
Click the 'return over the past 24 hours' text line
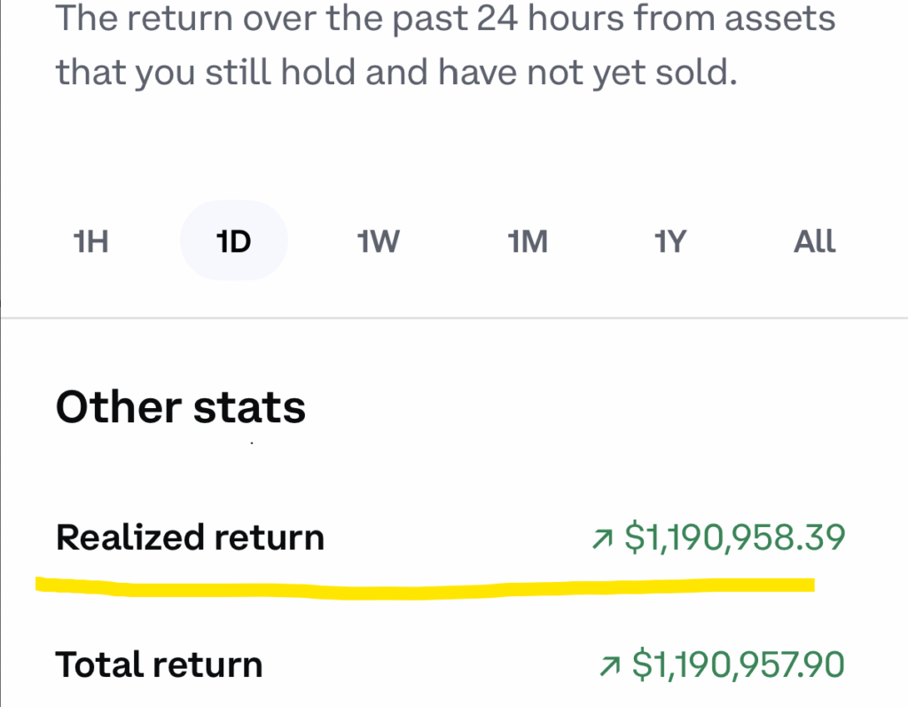point(445,18)
